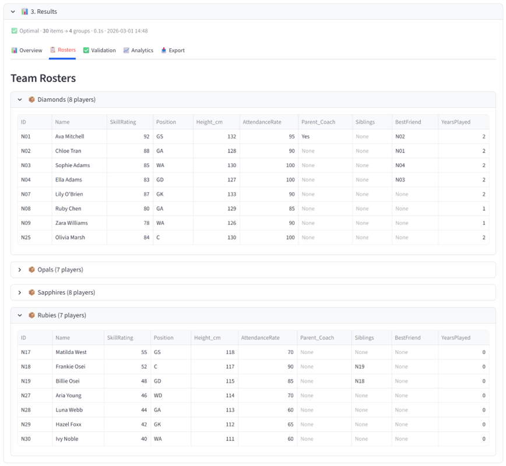Switch to the Analytics tab
This screenshot has width=506, height=466.
click(x=142, y=51)
